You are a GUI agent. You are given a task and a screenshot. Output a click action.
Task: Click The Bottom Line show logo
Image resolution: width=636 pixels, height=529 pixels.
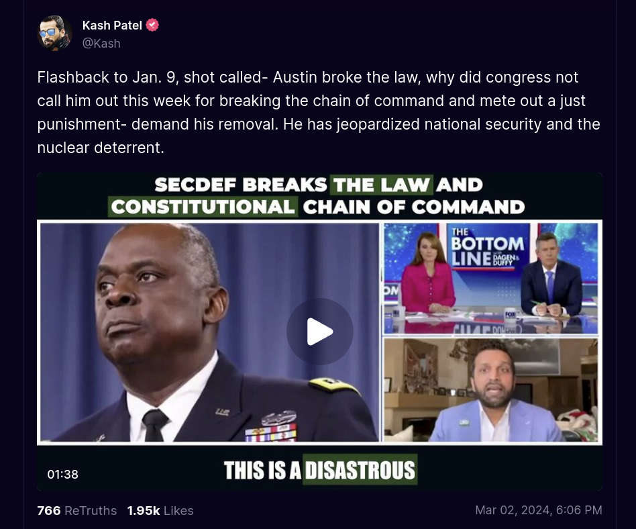pos(488,250)
